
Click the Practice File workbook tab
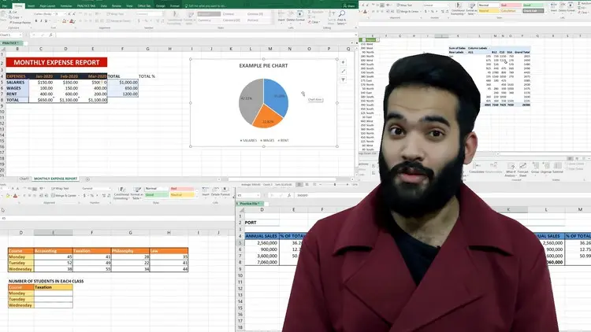251,204
